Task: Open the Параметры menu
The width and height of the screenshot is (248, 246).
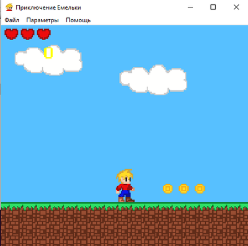Action: 42,20
